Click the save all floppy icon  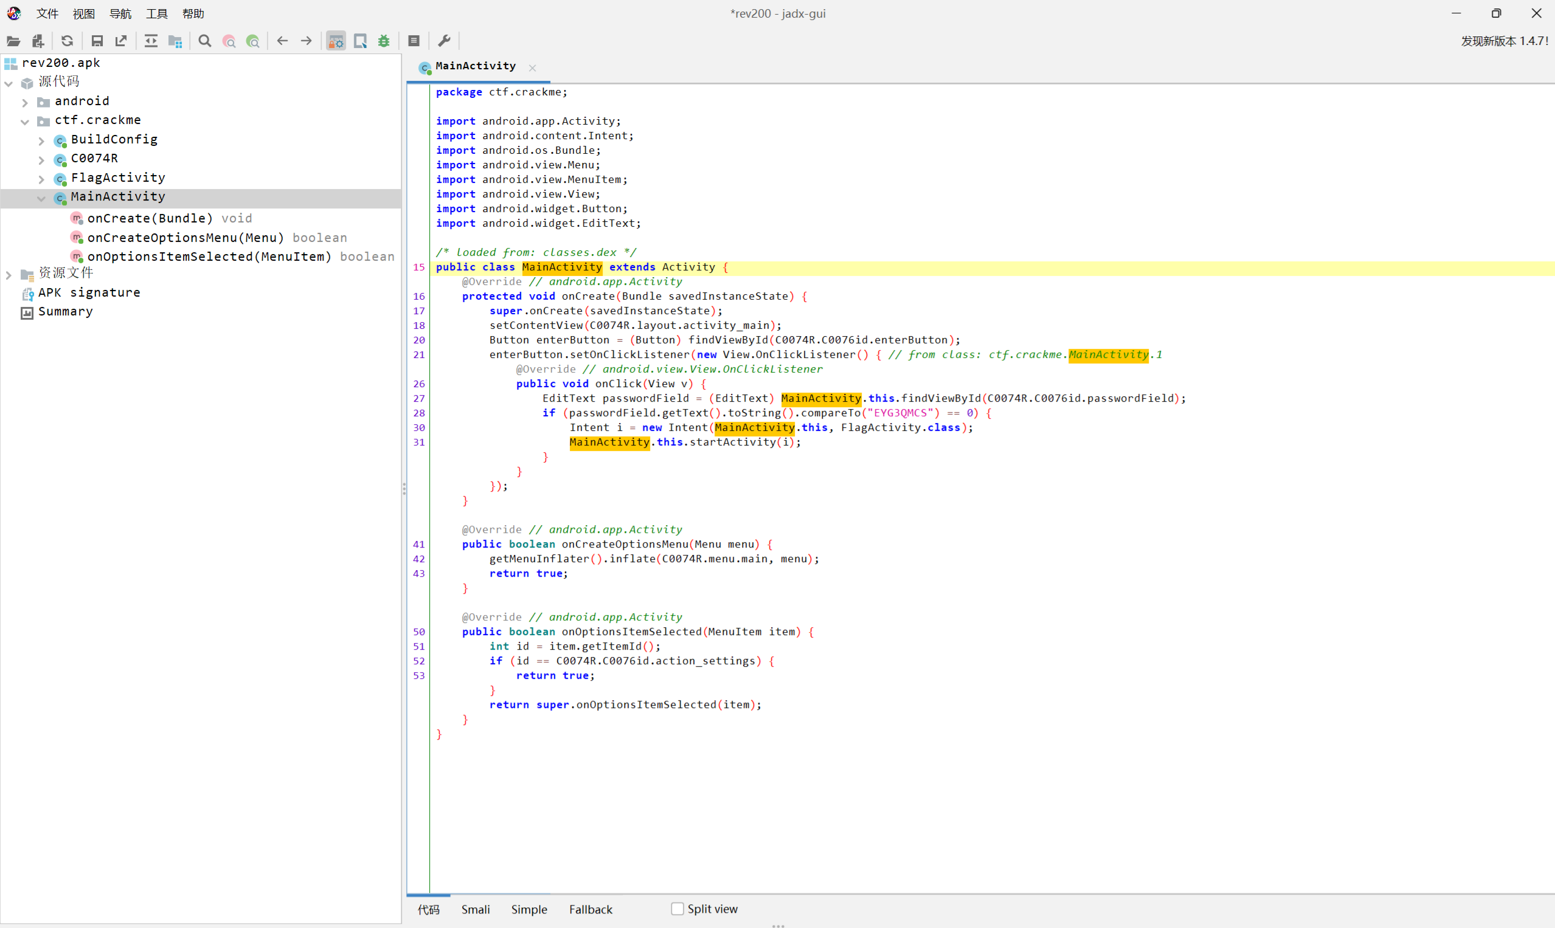97,41
